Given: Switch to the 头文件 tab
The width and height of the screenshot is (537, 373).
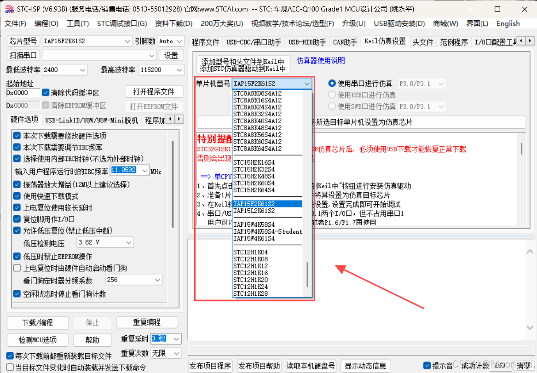Looking at the screenshot, I should pos(423,42).
